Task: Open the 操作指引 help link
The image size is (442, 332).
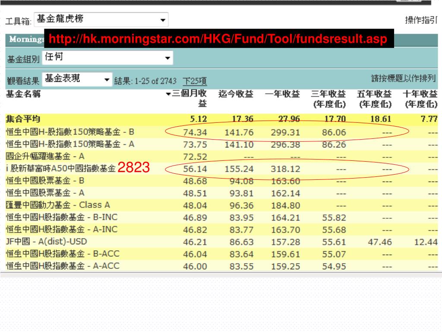Action: point(421,20)
